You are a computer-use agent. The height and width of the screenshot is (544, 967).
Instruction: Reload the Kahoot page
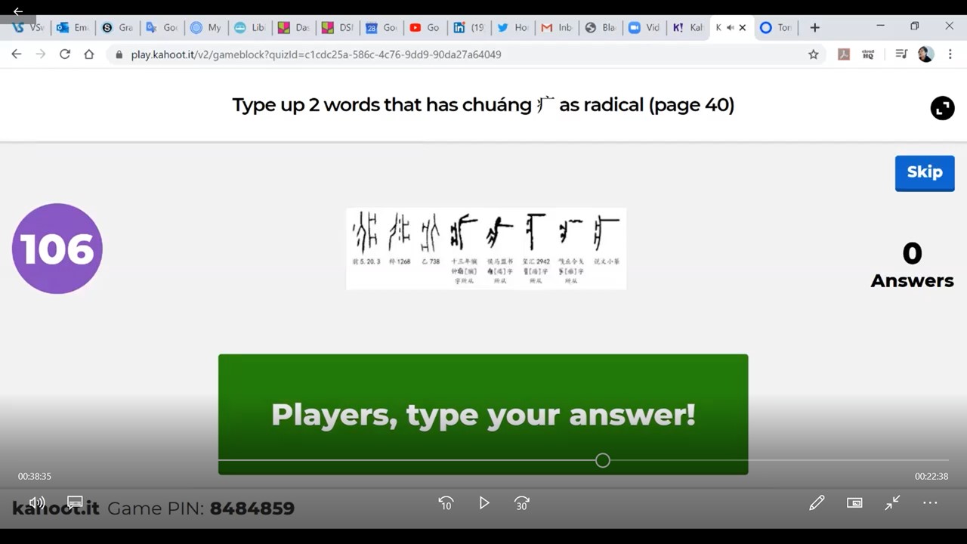pos(65,54)
